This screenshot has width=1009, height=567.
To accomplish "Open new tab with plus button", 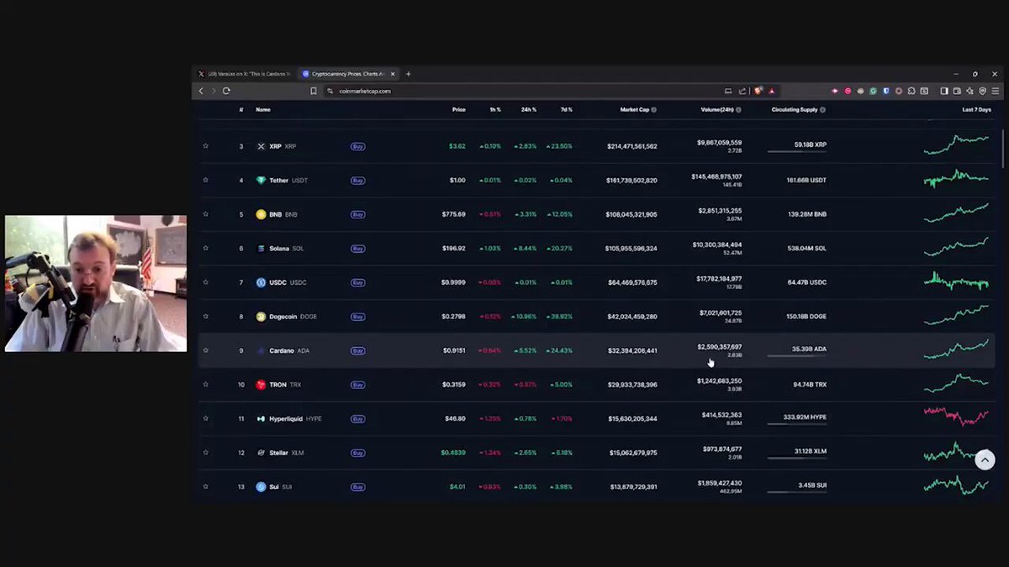I will click(409, 74).
